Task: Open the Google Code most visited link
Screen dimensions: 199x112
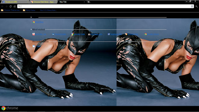Action: click(x=78, y=34)
